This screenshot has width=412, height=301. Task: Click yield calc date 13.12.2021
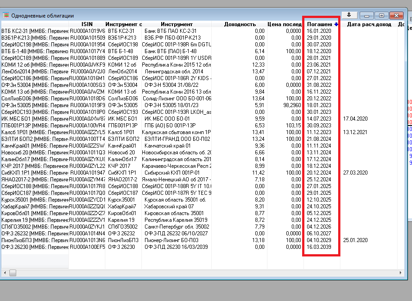point(355,132)
